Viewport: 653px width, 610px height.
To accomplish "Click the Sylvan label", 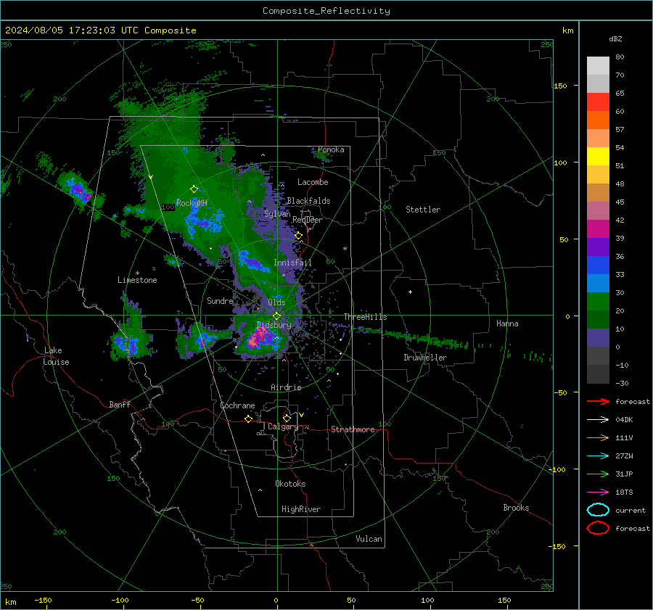I will (277, 214).
